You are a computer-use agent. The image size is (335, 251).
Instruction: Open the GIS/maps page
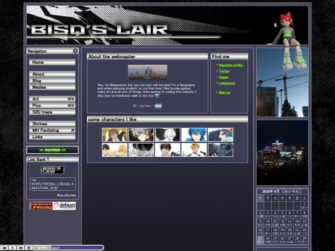[x=52, y=112]
